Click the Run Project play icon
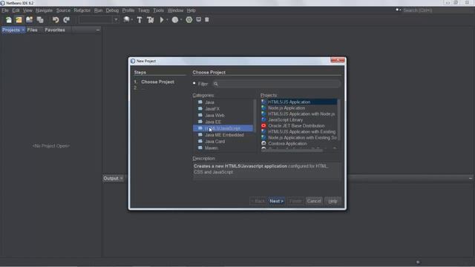This screenshot has height=267, width=475. 162,20
